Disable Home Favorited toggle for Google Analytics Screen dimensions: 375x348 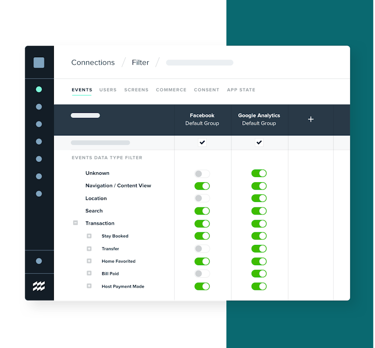tap(259, 261)
